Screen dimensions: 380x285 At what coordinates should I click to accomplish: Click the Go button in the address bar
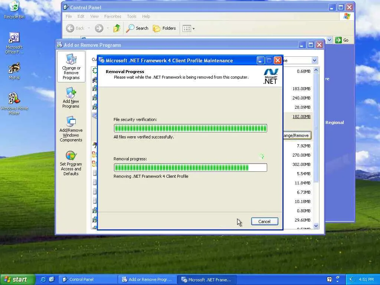[342, 40]
